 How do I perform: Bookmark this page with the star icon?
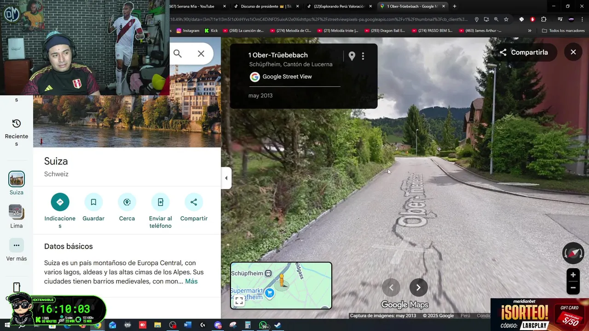[506, 19]
